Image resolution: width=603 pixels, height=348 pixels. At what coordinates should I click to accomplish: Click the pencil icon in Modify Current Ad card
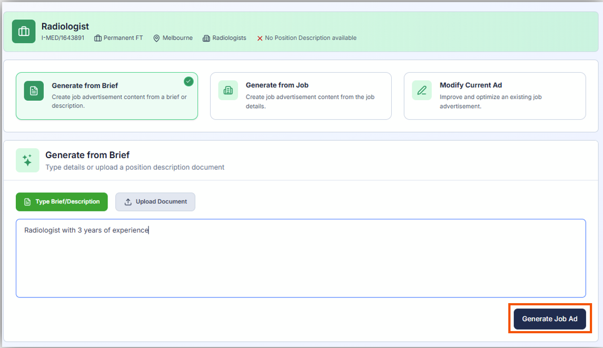pyautogui.click(x=422, y=91)
